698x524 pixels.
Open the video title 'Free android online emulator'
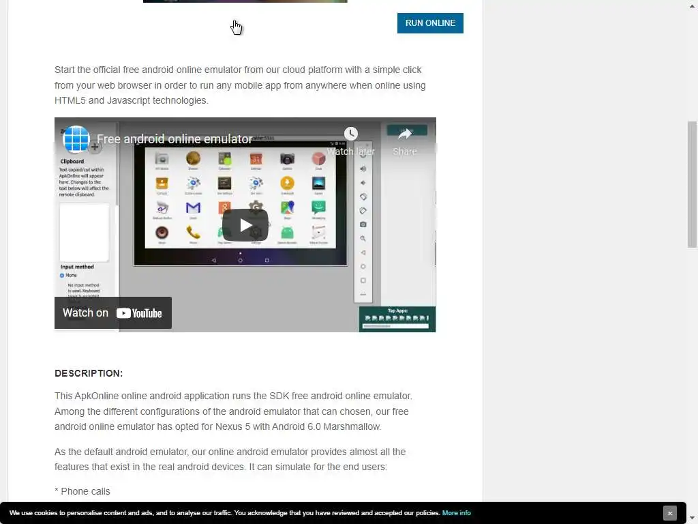click(174, 139)
